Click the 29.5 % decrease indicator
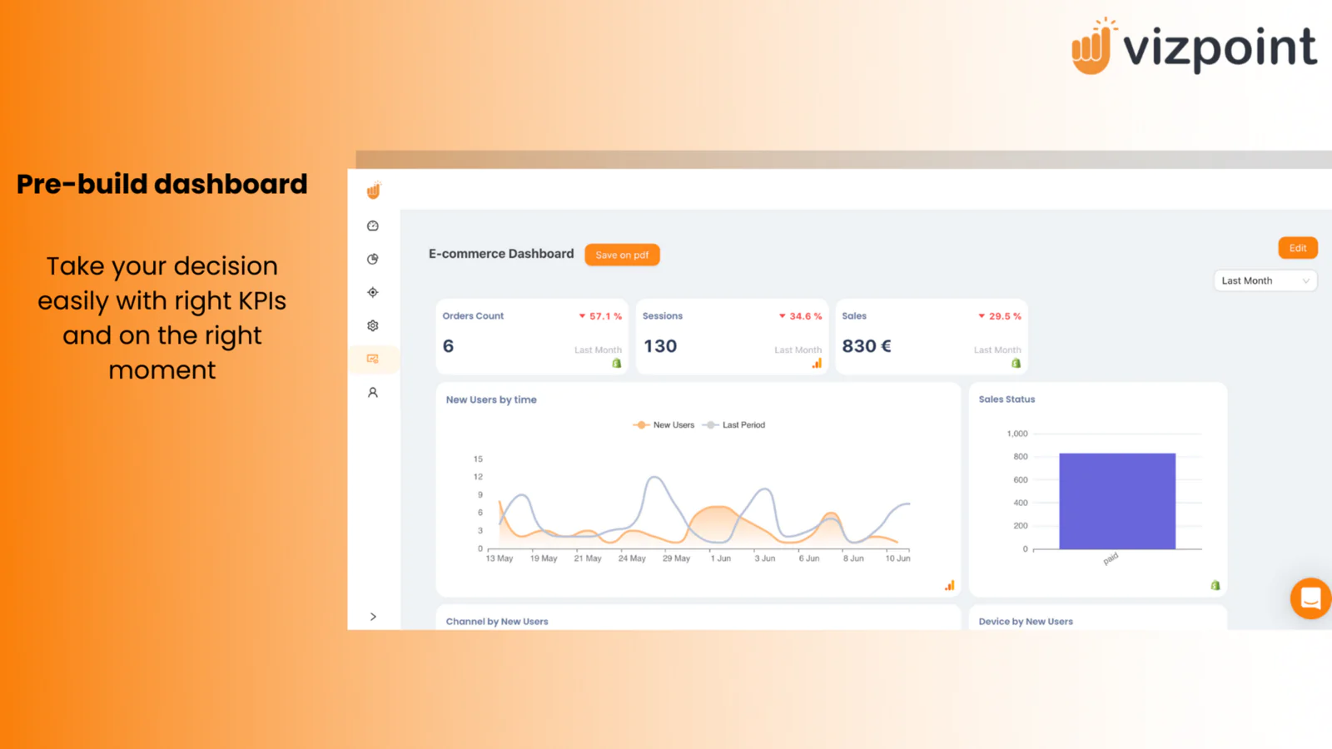Viewport: 1332px width, 749px height. (1000, 316)
